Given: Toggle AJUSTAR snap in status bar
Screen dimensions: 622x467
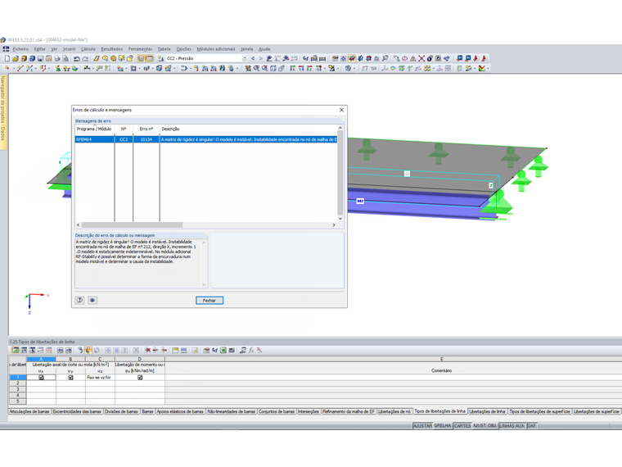Looking at the screenshot, I should (x=422, y=426).
